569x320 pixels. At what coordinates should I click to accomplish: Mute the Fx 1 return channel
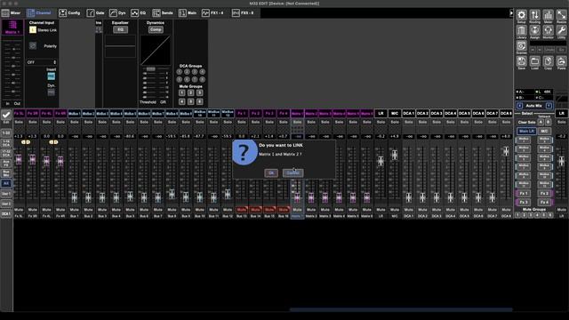pyautogui.click(x=241, y=210)
